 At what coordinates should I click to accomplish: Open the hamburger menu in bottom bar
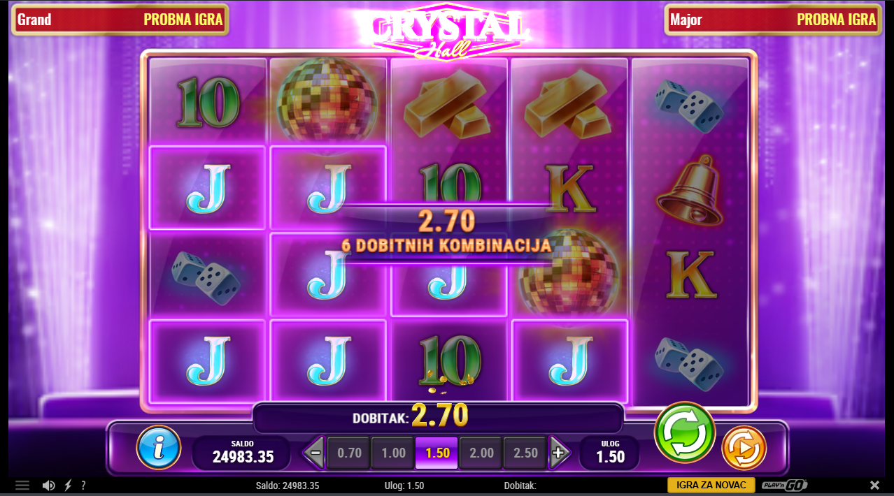[x=22, y=485]
